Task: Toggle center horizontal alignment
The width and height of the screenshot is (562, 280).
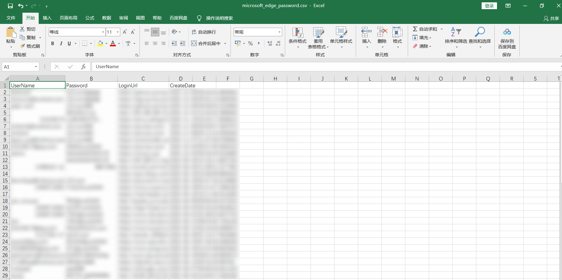Action: 155,43
